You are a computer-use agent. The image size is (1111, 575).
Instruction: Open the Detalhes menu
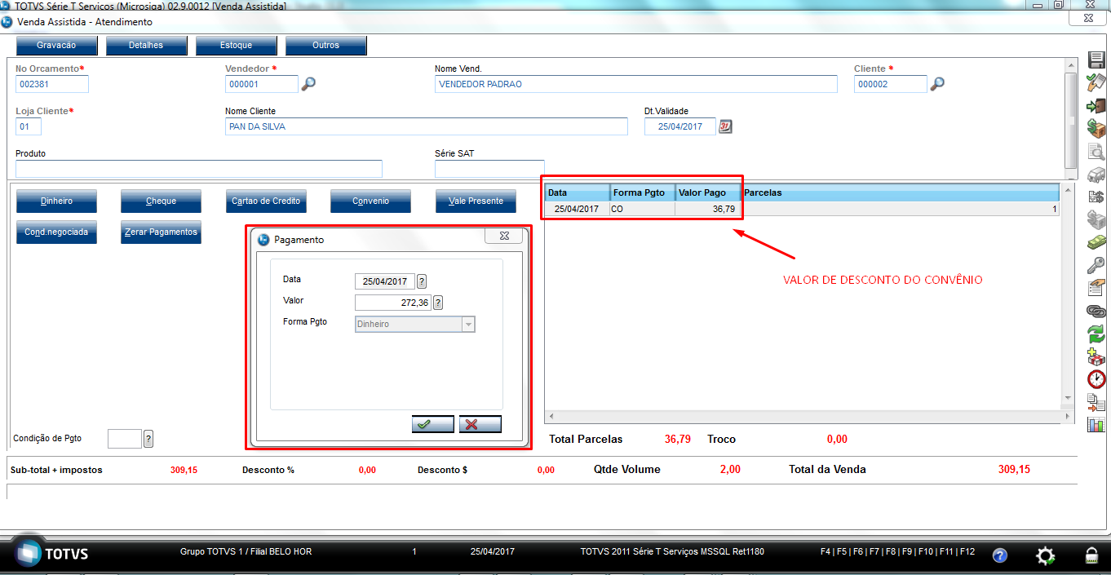(146, 45)
